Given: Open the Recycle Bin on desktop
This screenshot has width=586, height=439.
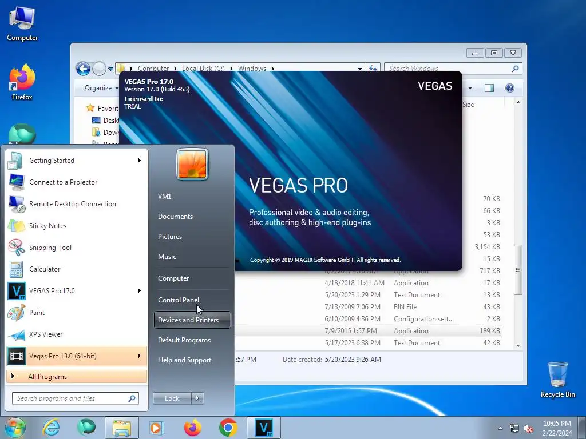Looking at the screenshot, I should [557, 380].
